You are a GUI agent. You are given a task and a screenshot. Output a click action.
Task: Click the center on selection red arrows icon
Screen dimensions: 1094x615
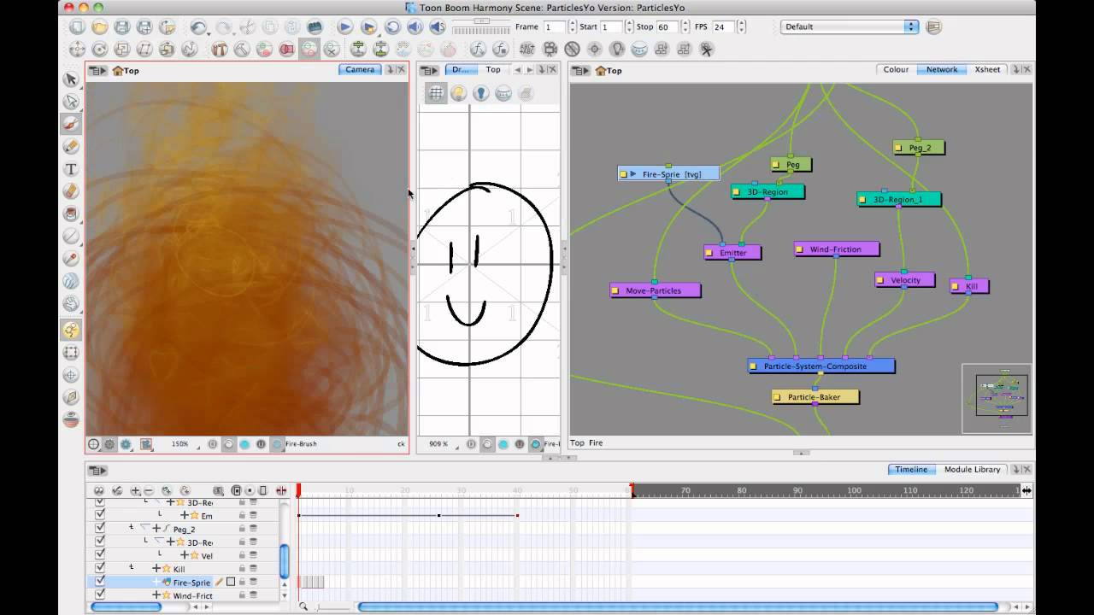[x=280, y=490]
